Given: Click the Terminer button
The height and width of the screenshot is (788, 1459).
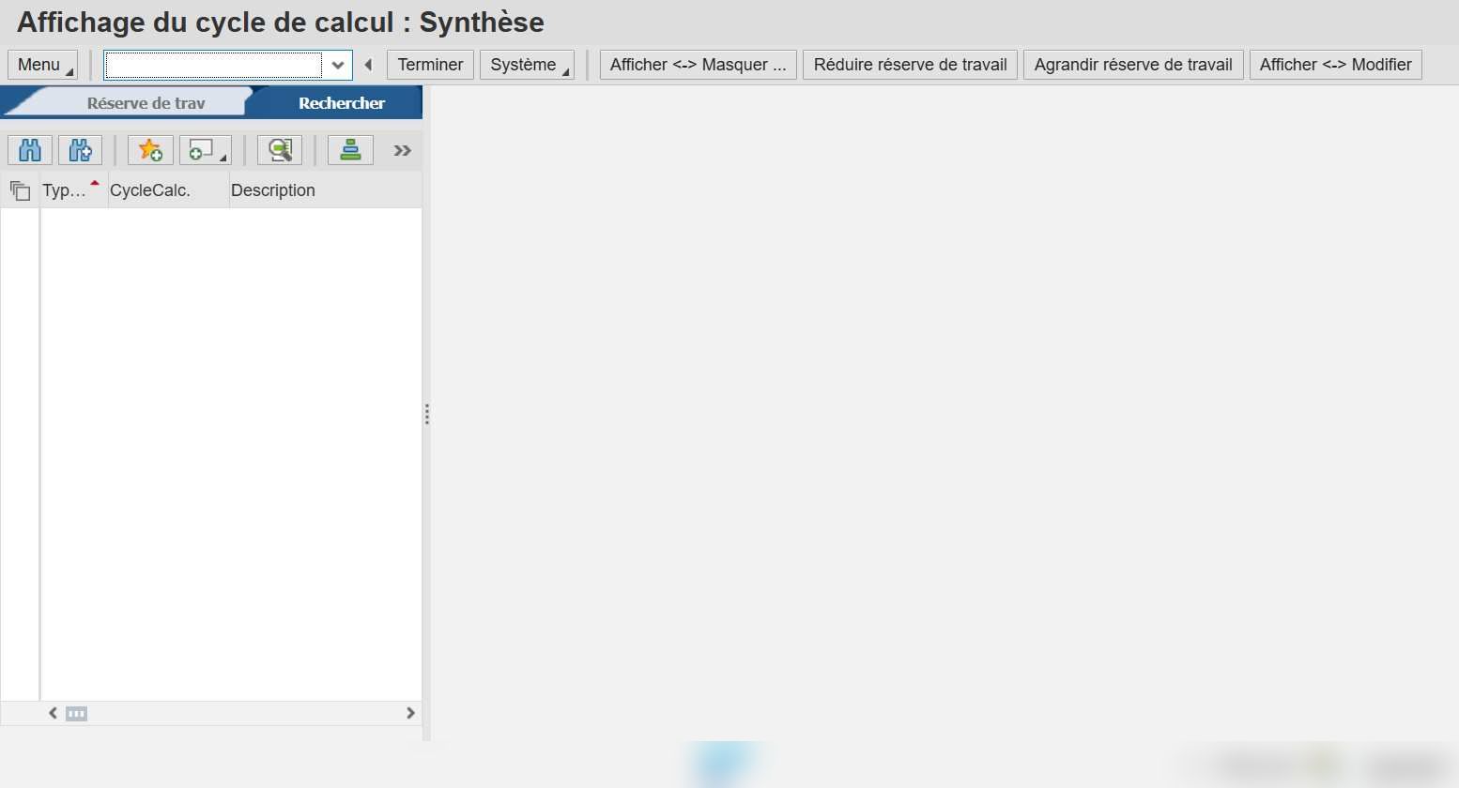Looking at the screenshot, I should click(x=430, y=65).
